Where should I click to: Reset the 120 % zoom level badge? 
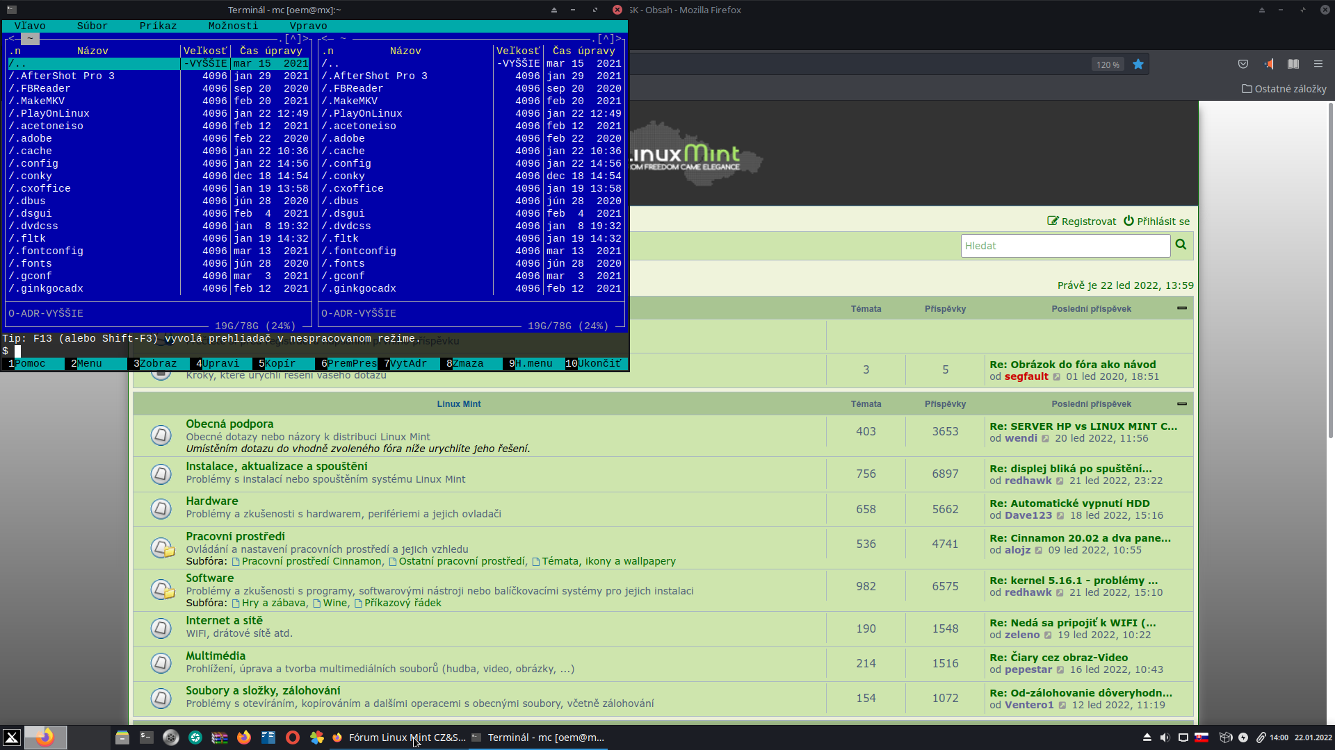click(1108, 65)
